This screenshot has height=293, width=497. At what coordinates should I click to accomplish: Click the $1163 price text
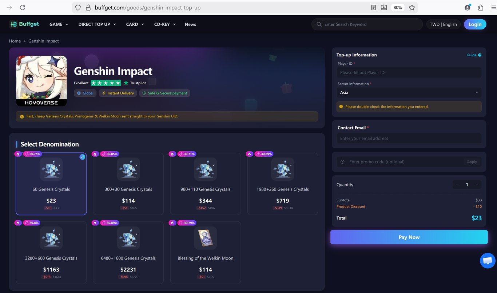(x=51, y=269)
